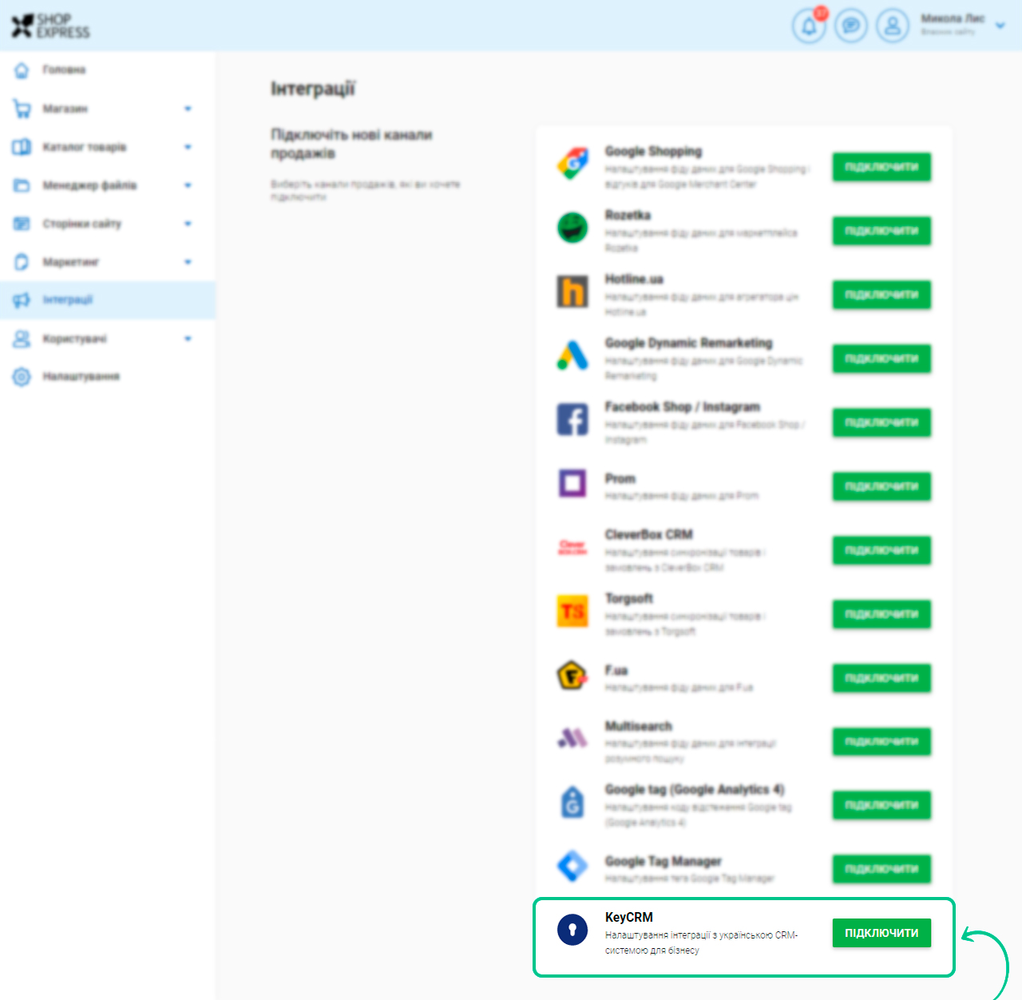Click the Torgsoft TS logo
Viewport: 1022px width, 1000px height.
click(x=572, y=611)
